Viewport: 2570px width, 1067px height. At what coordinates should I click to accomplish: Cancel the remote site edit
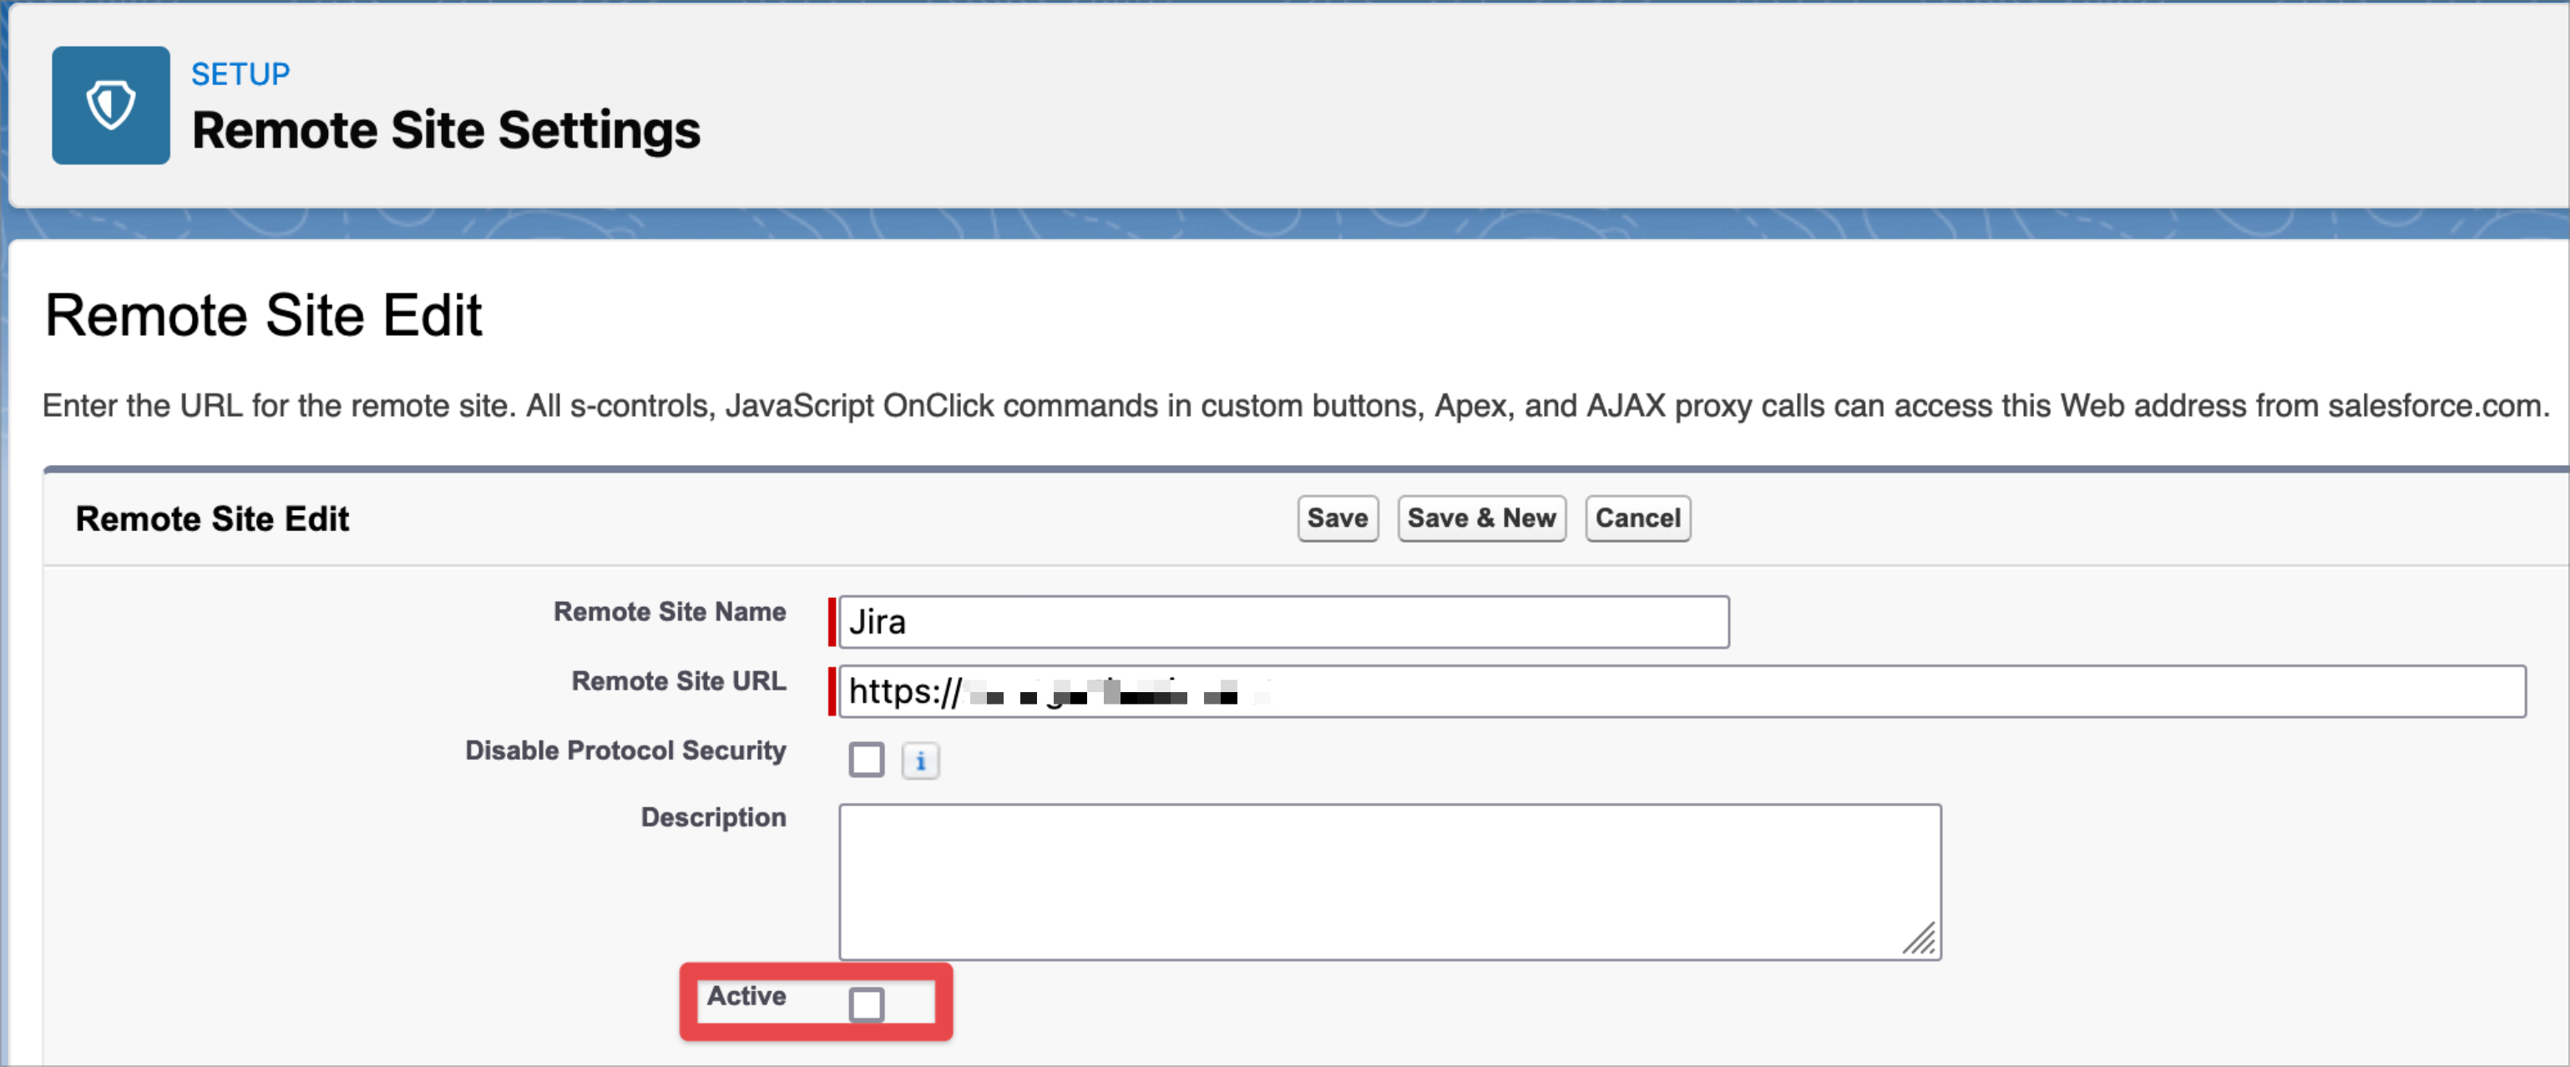[1637, 518]
